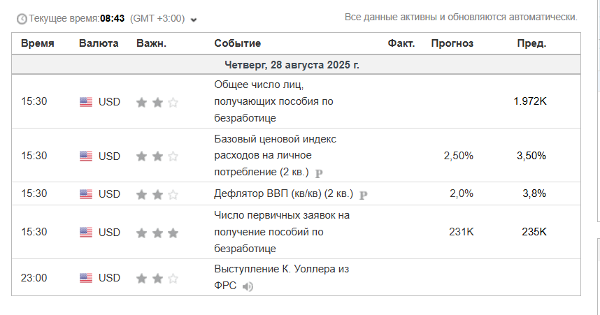
Task: Open Выступление К. Уоллера из ФРС event
Action: tap(281, 277)
